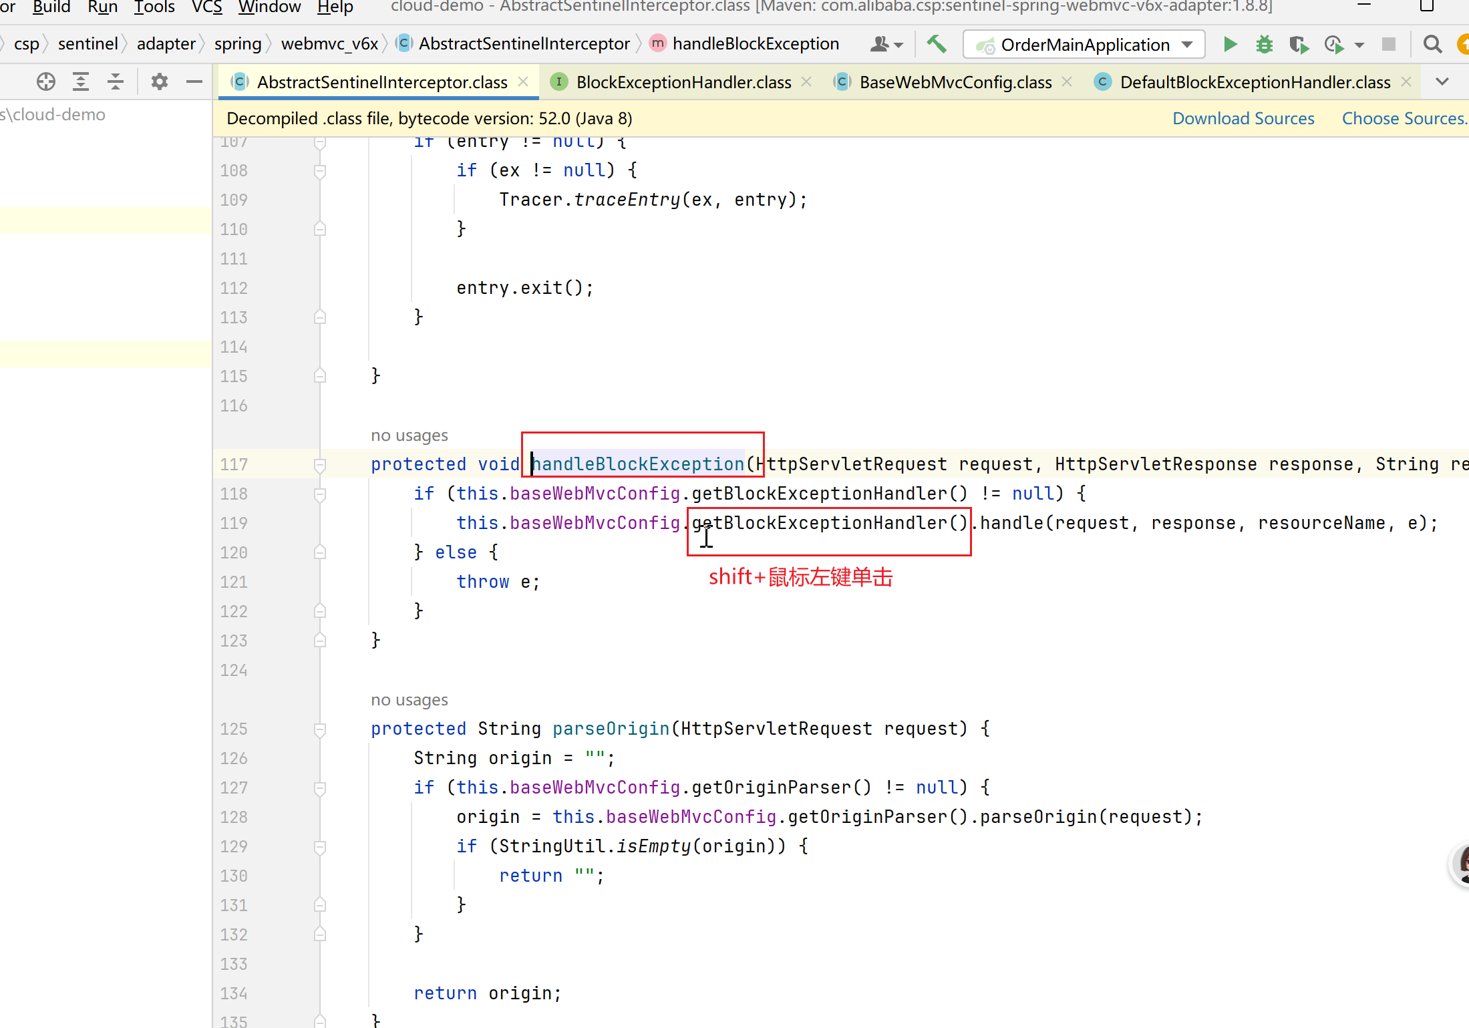
Task: Close the AbstractSentinelInterceptor.class tab
Action: point(524,81)
